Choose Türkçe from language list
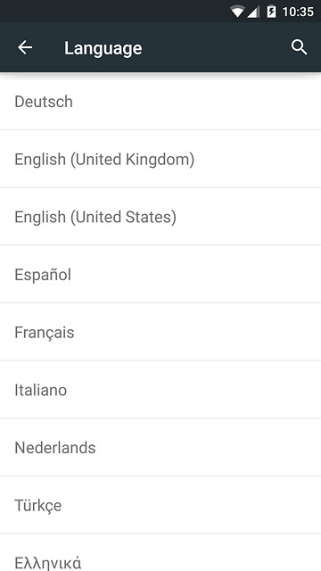This screenshot has width=321, height=571. [x=160, y=505]
